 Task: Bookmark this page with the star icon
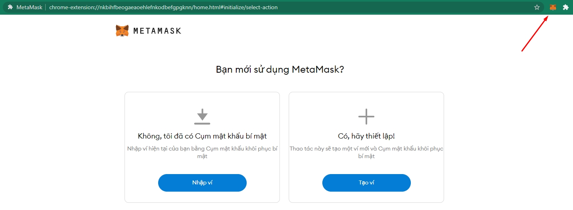click(537, 7)
